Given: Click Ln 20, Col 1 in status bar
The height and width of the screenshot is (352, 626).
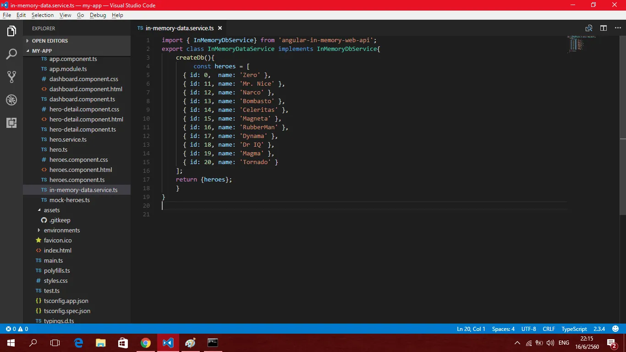Looking at the screenshot, I should [471, 329].
